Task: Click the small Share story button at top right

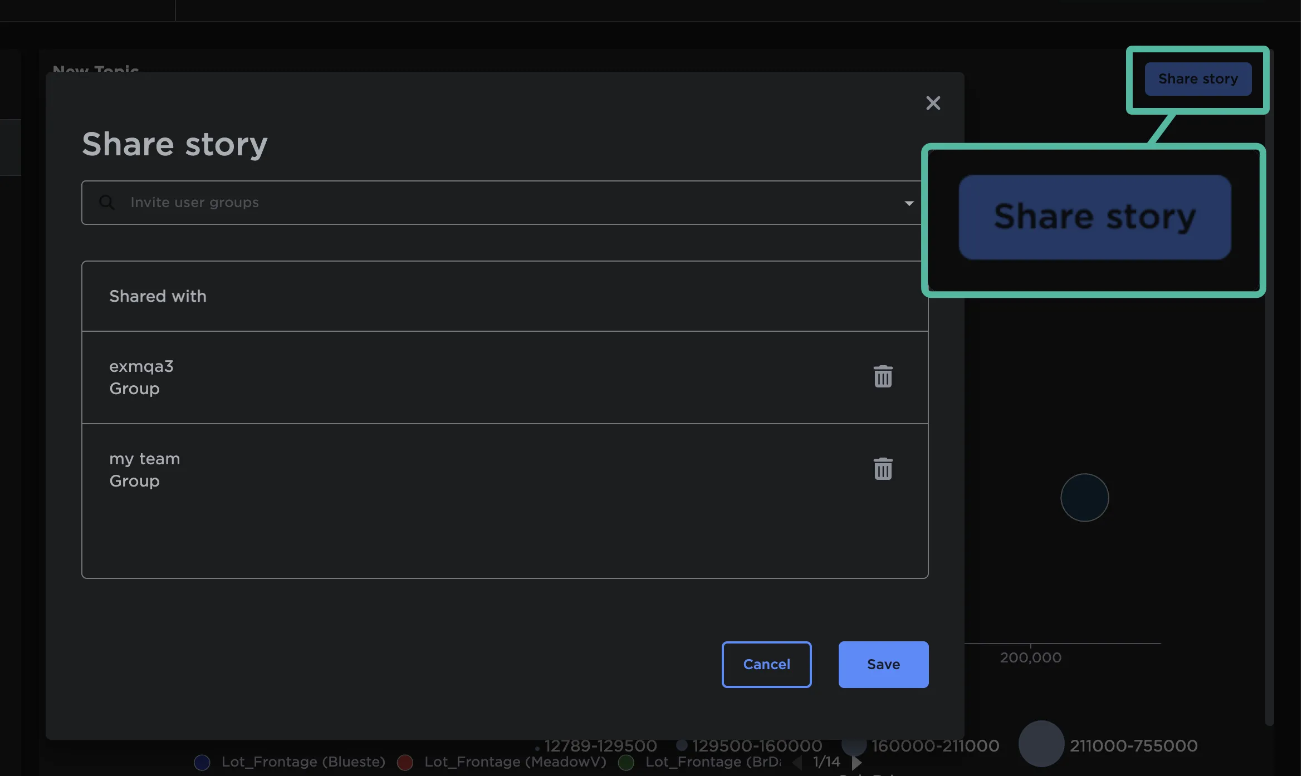Action: [x=1198, y=79]
